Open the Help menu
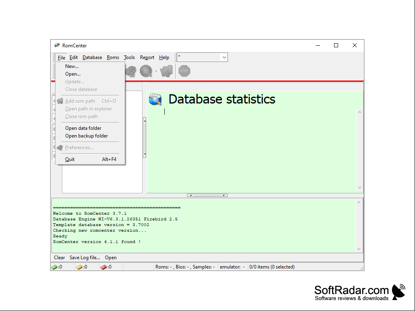Image resolution: width=415 pixels, height=311 pixels. tap(164, 57)
